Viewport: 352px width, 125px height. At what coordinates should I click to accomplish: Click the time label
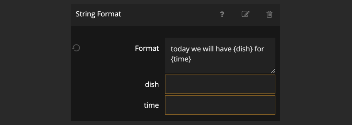point(151,105)
